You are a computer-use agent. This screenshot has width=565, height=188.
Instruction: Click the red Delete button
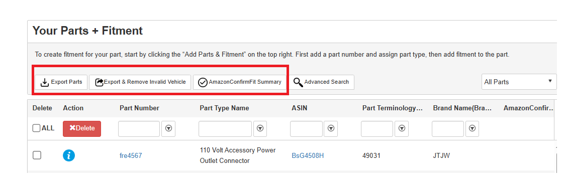pyautogui.click(x=82, y=129)
